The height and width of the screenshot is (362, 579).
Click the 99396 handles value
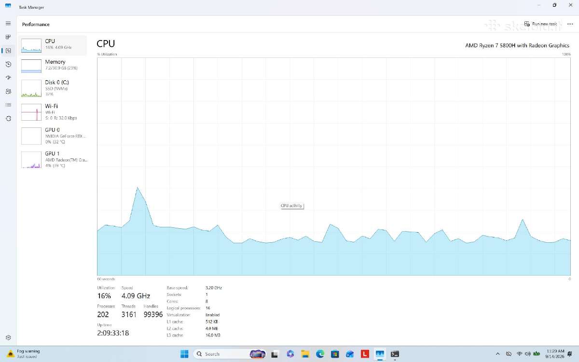pyautogui.click(x=153, y=314)
